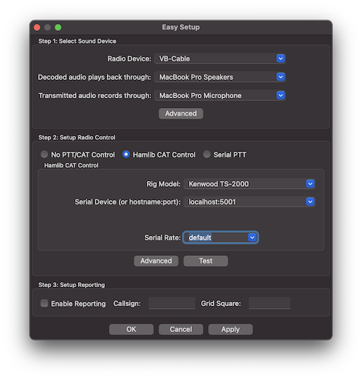Click the Apply button

tap(231, 329)
